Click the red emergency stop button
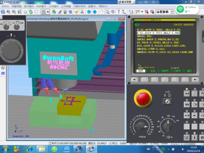Image resolution: width=204 pixels, height=153 pixels. [x=143, y=98]
